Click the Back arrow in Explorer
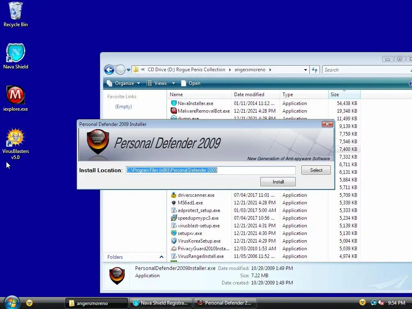This screenshot has width=412, height=309. 109,70
